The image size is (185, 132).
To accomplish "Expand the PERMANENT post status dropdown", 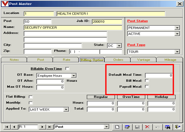I will [177, 28].
